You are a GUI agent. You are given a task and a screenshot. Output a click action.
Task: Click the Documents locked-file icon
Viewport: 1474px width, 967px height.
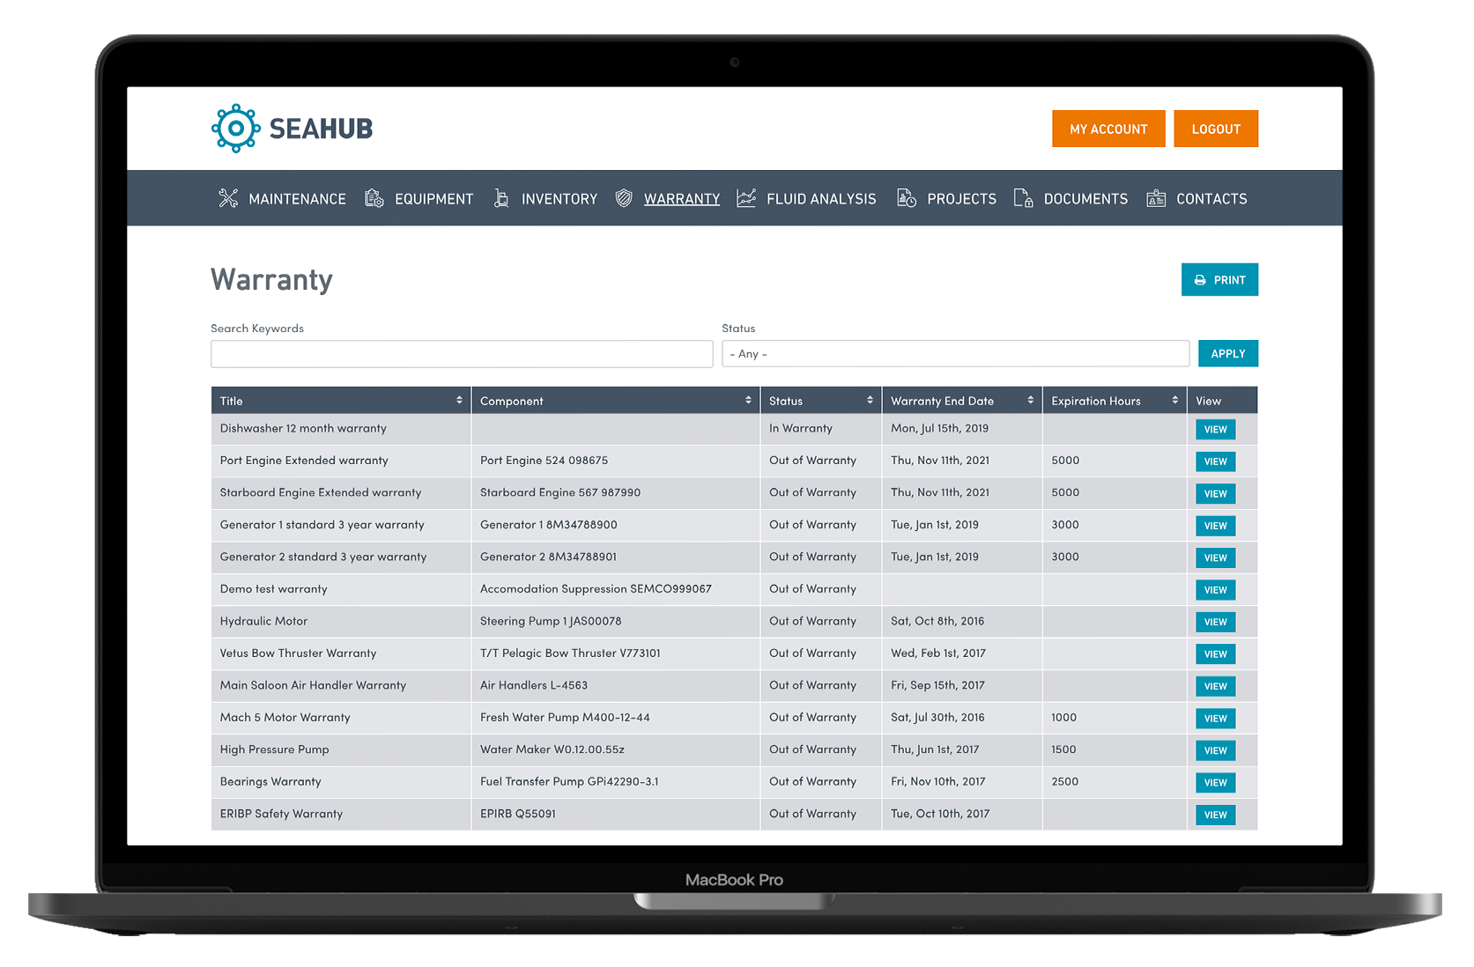(x=1023, y=198)
